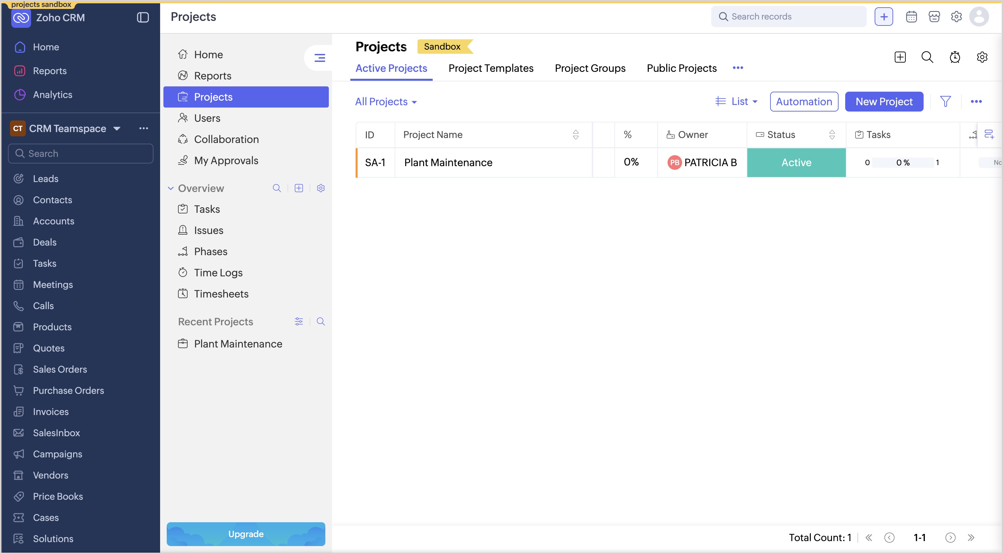
Task: Collapse the Overview section chevron
Action: coord(171,188)
